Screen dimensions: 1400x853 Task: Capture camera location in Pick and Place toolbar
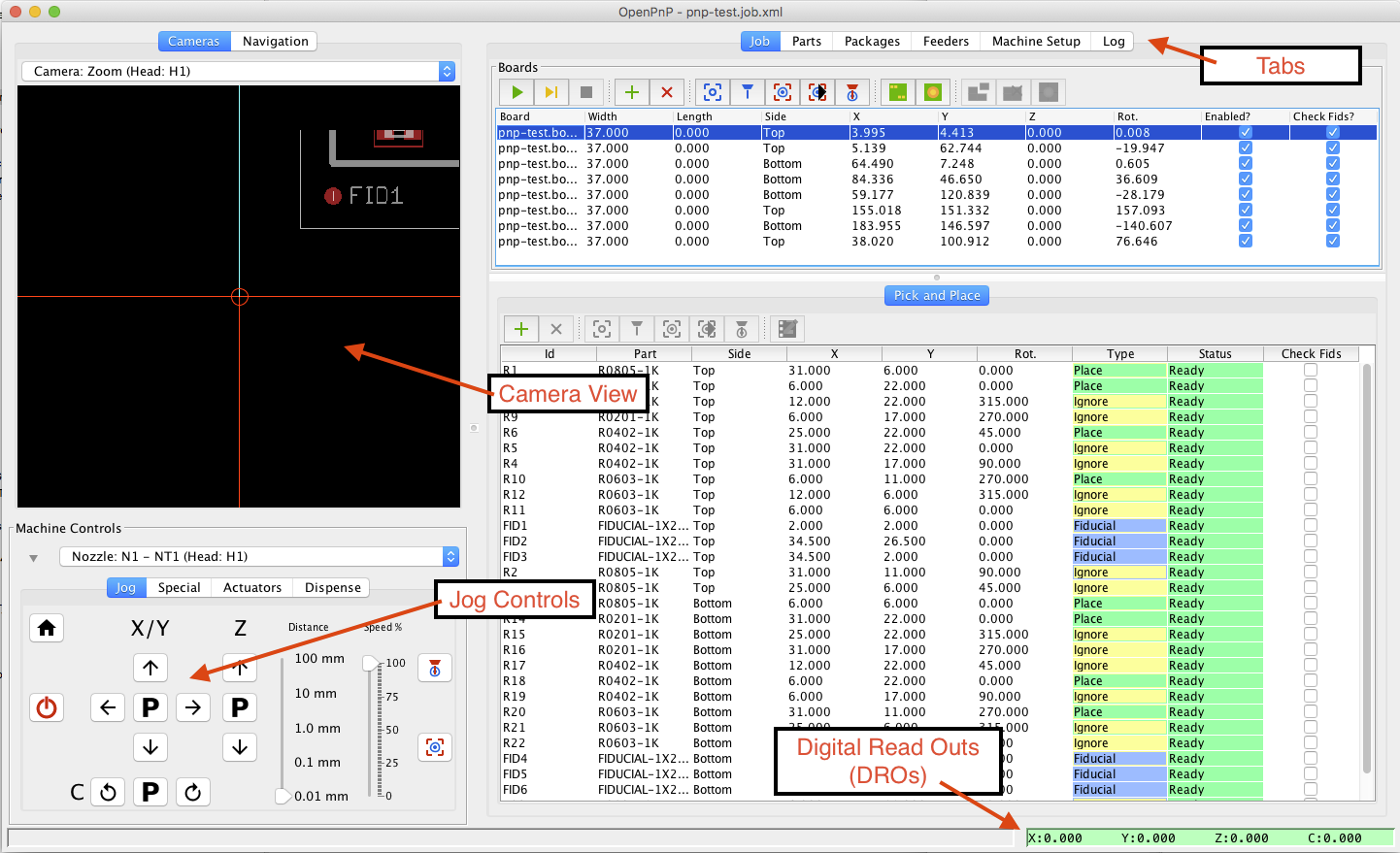602,329
